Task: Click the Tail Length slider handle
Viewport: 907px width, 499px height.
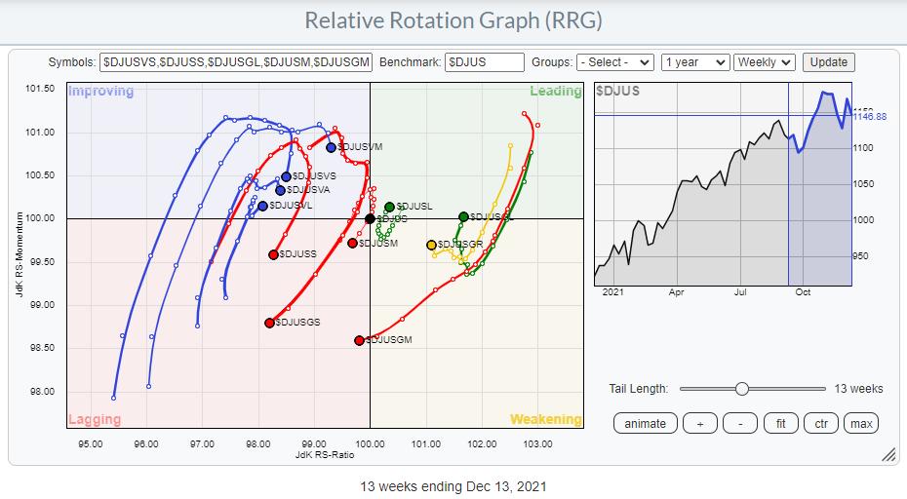Action: (x=742, y=389)
